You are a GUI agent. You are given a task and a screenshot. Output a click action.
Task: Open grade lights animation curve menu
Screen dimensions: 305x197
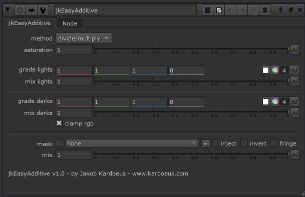pyautogui.click(x=294, y=70)
